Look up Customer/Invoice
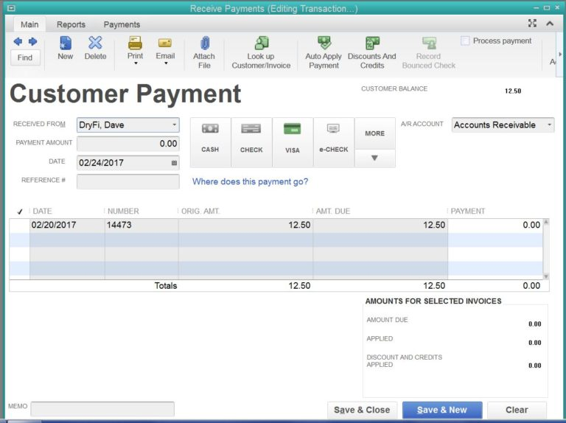 coord(261,52)
